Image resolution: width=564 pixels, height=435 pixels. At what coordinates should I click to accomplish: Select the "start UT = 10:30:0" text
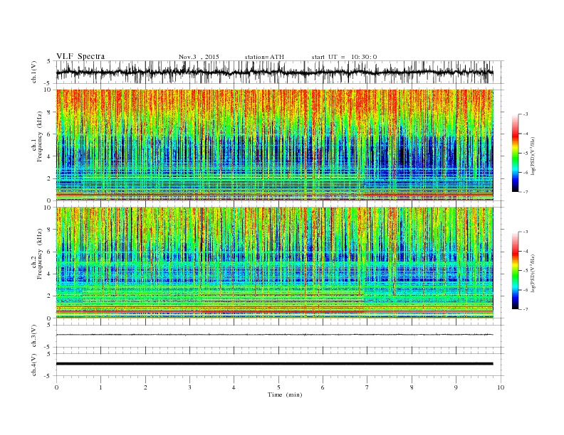344,57
